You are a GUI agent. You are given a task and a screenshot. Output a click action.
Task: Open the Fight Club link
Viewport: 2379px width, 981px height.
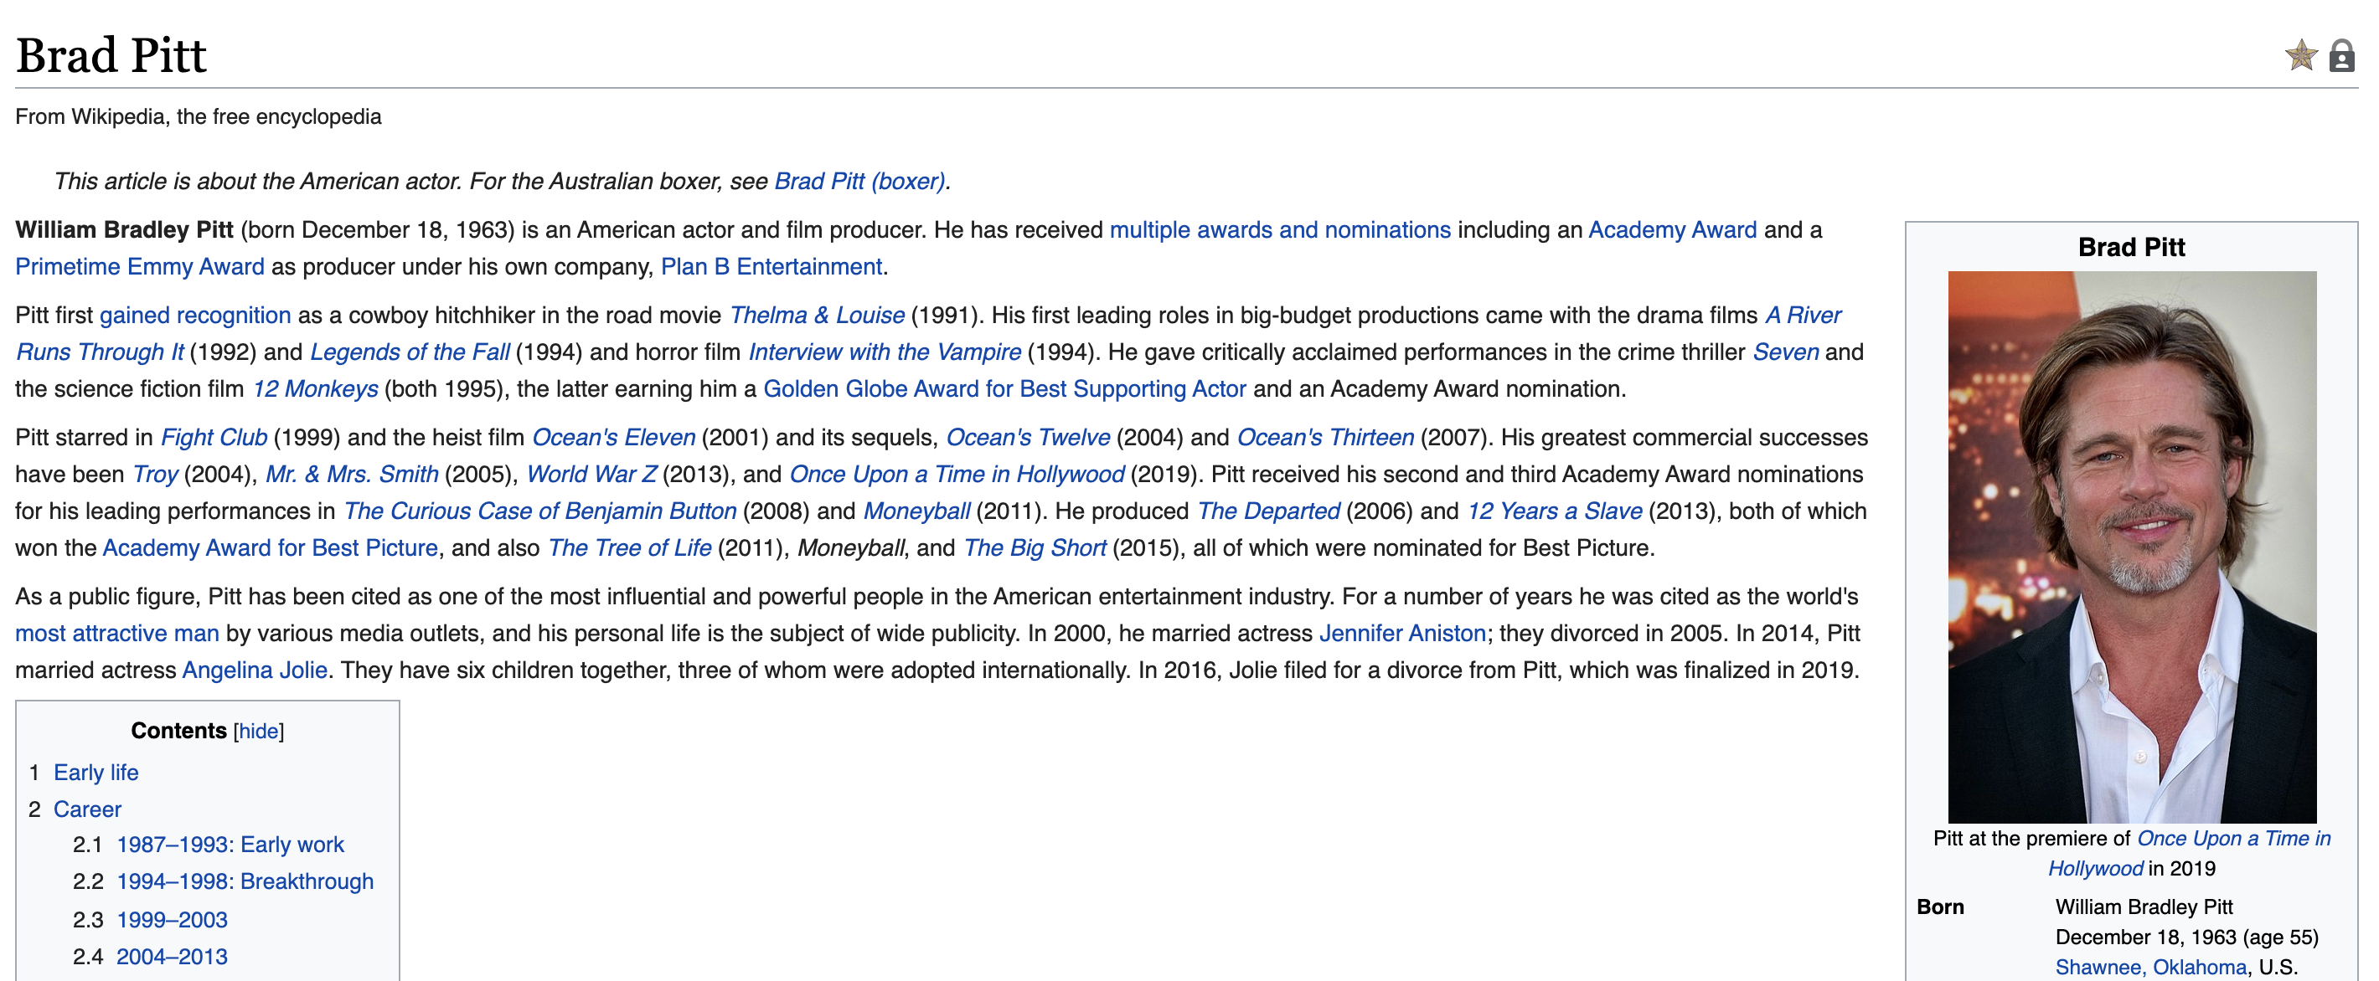tap(214, 438)
